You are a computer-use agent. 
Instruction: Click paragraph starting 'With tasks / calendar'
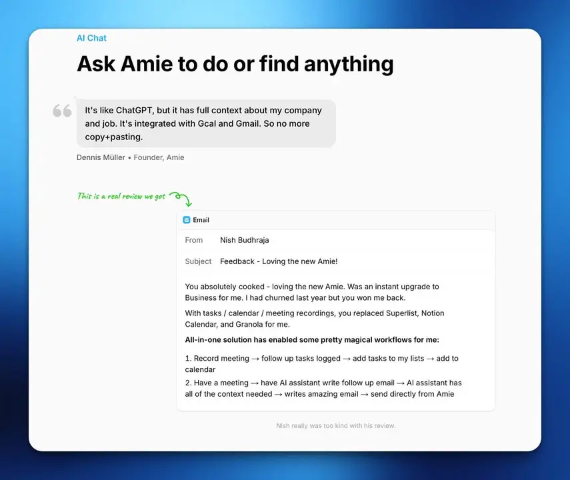coord(315,319)
